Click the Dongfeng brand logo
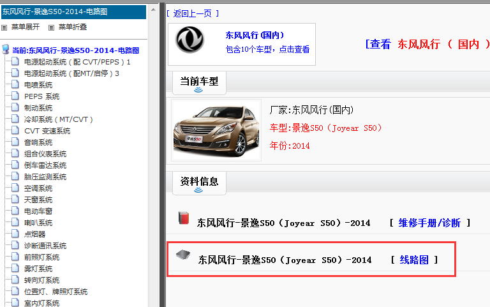 click(189, 40)
